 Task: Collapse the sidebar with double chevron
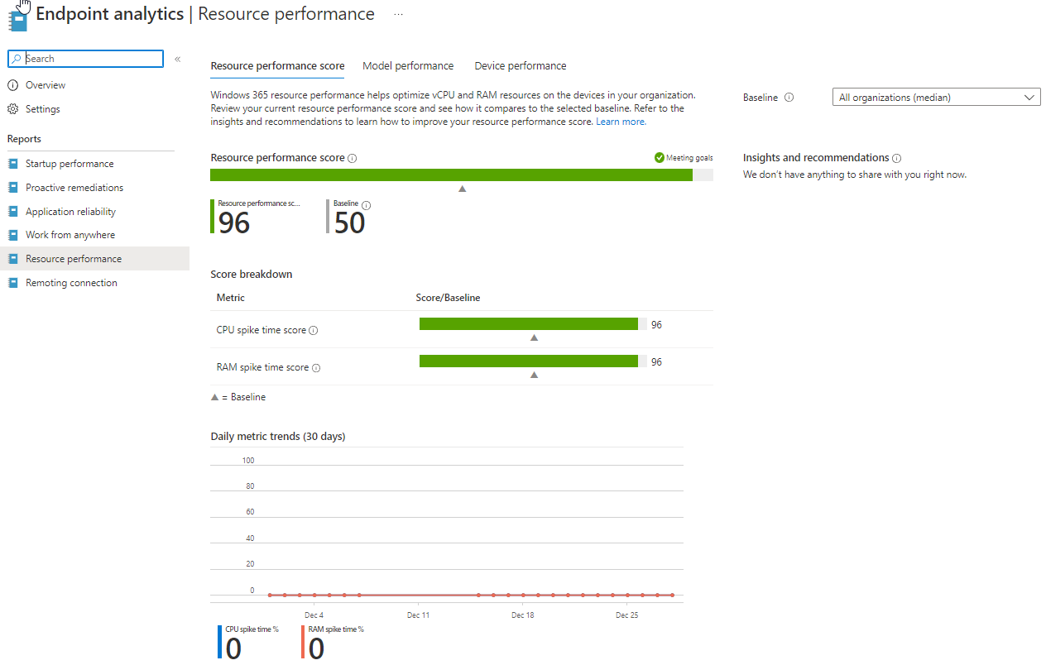coord(177,59)
